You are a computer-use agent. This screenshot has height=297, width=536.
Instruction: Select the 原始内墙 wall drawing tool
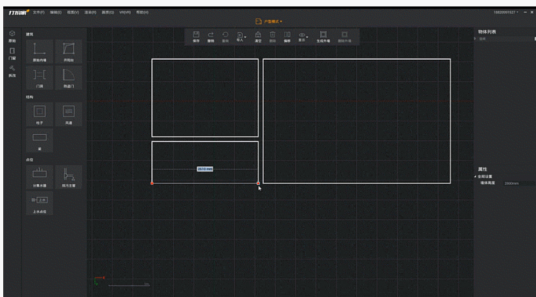(40, 52)
